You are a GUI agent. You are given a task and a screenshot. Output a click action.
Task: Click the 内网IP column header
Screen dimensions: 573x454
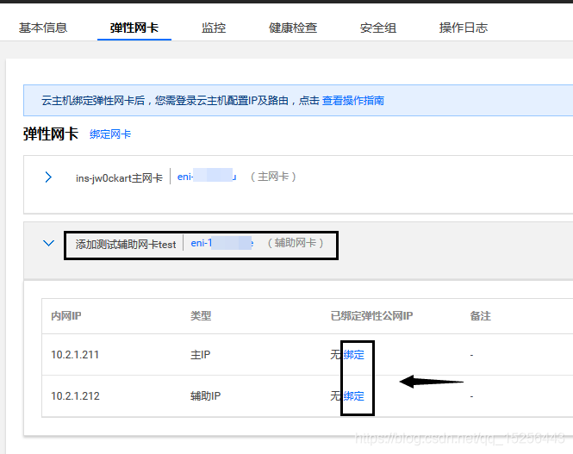click(66, 316)
